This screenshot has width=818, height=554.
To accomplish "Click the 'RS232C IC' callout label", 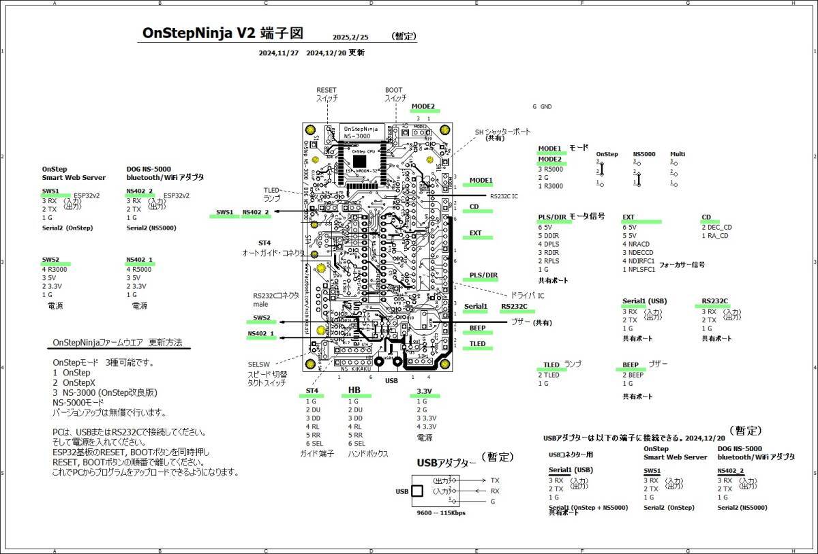I will click(504, 196).
